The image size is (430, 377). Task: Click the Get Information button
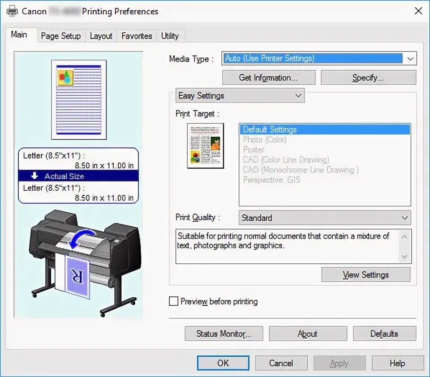(269, 77)
